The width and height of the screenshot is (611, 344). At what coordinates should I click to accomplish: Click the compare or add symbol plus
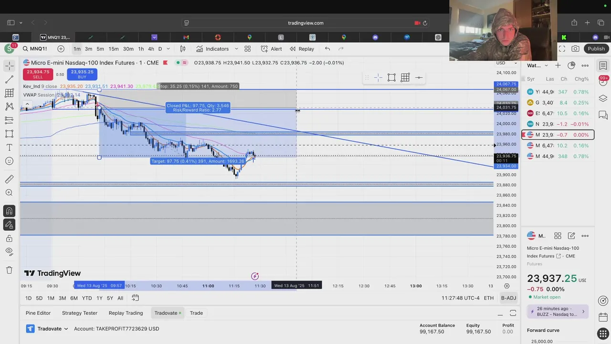[61, 49]
